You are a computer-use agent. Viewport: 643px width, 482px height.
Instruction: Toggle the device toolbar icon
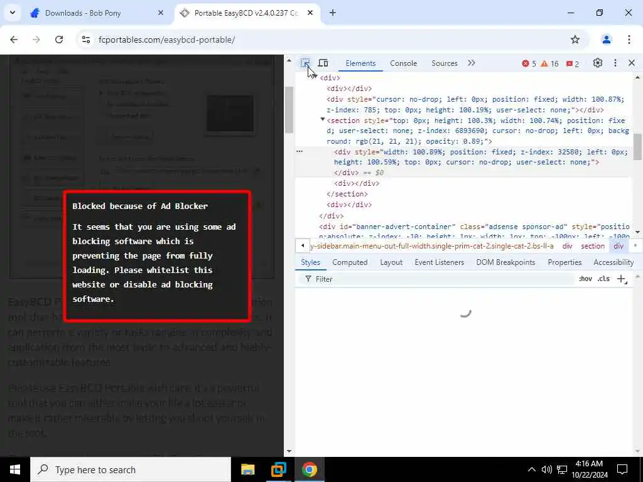click(x=323, y=63)
